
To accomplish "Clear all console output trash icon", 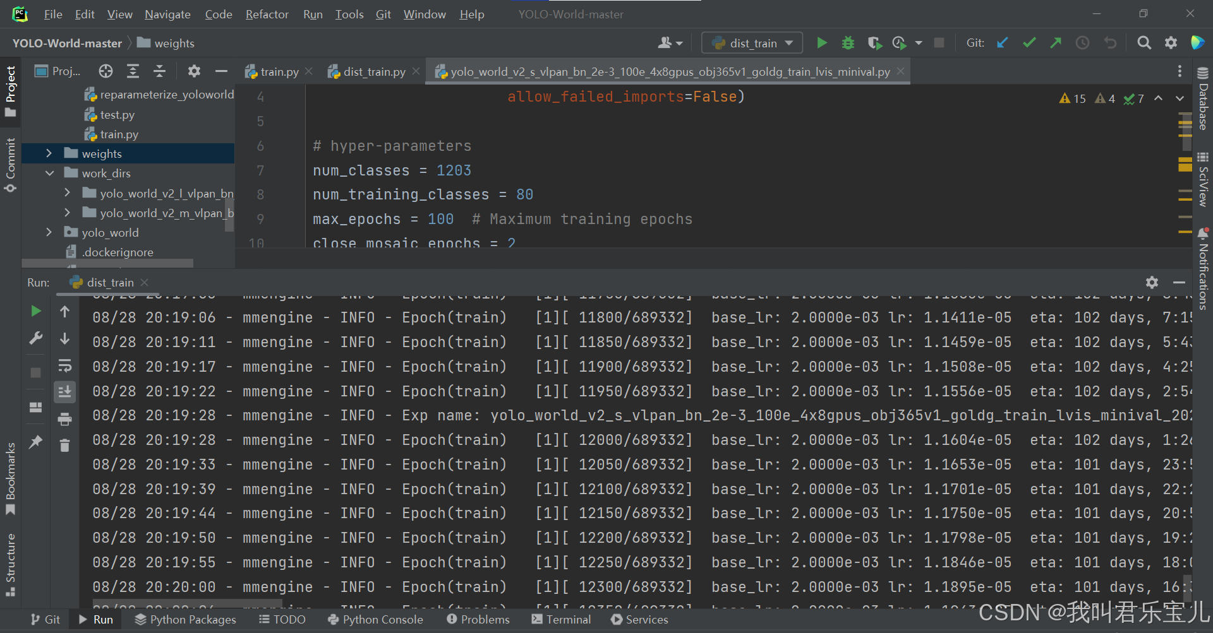I will (x=64, y=446).
